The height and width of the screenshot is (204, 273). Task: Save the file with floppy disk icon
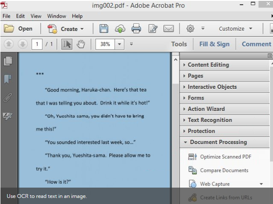(x=104, y=28)
